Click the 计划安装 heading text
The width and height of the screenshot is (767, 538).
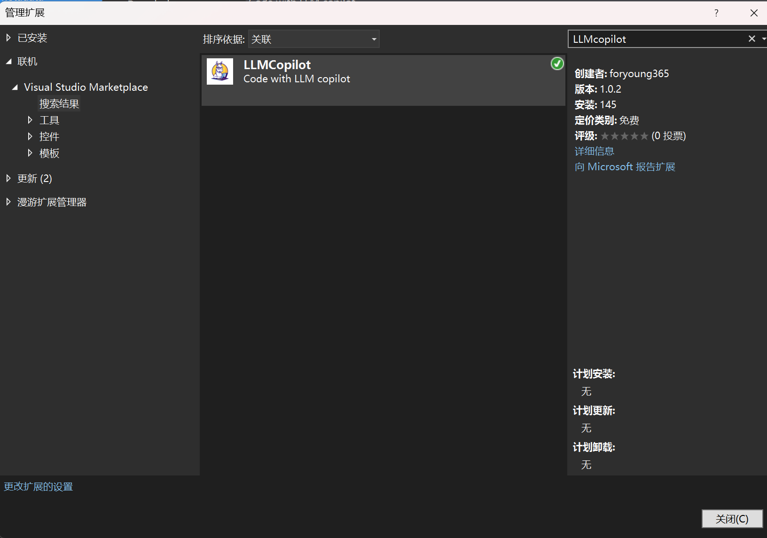(x=594, y=373)
